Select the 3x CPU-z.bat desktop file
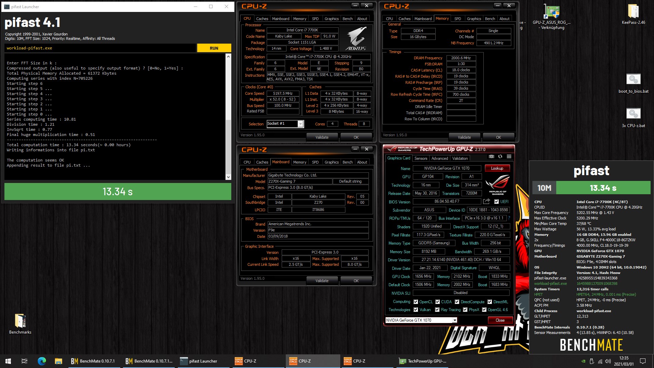The width and height of the screenshot is (654, 368). [633, 118]
